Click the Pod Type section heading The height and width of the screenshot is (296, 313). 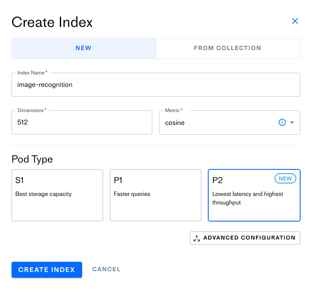tap(32, 159)
